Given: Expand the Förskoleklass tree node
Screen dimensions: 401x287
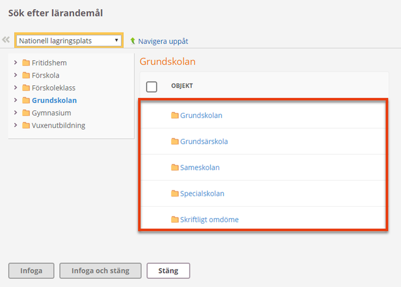Looking at the screenshot, I should pos(16,87).
